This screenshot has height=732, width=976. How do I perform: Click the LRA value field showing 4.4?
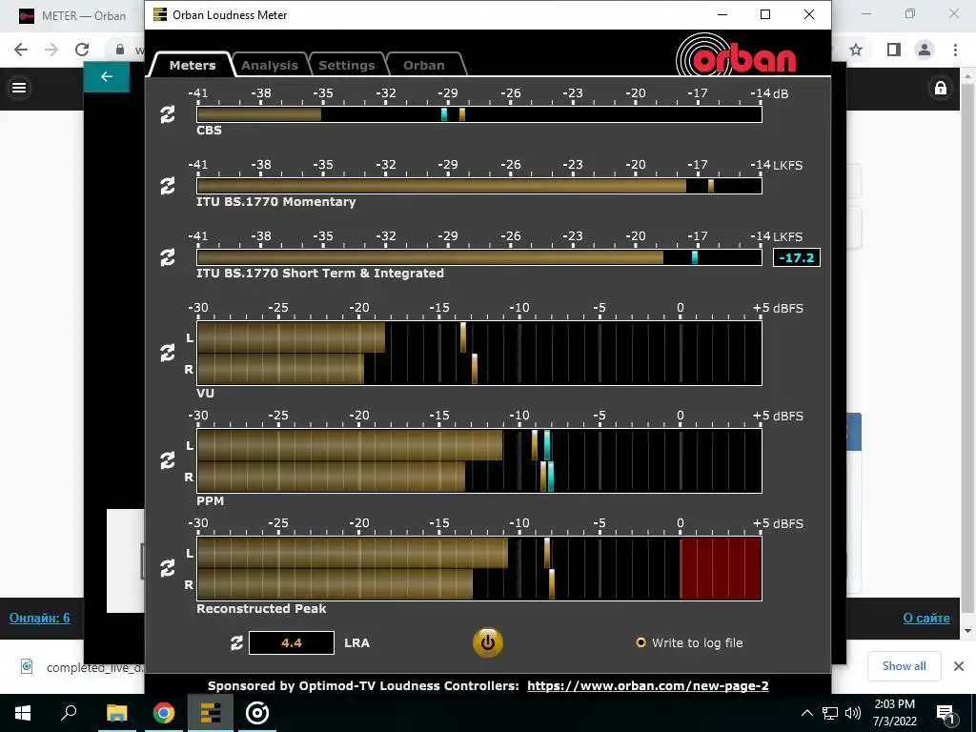pos(292,643)
